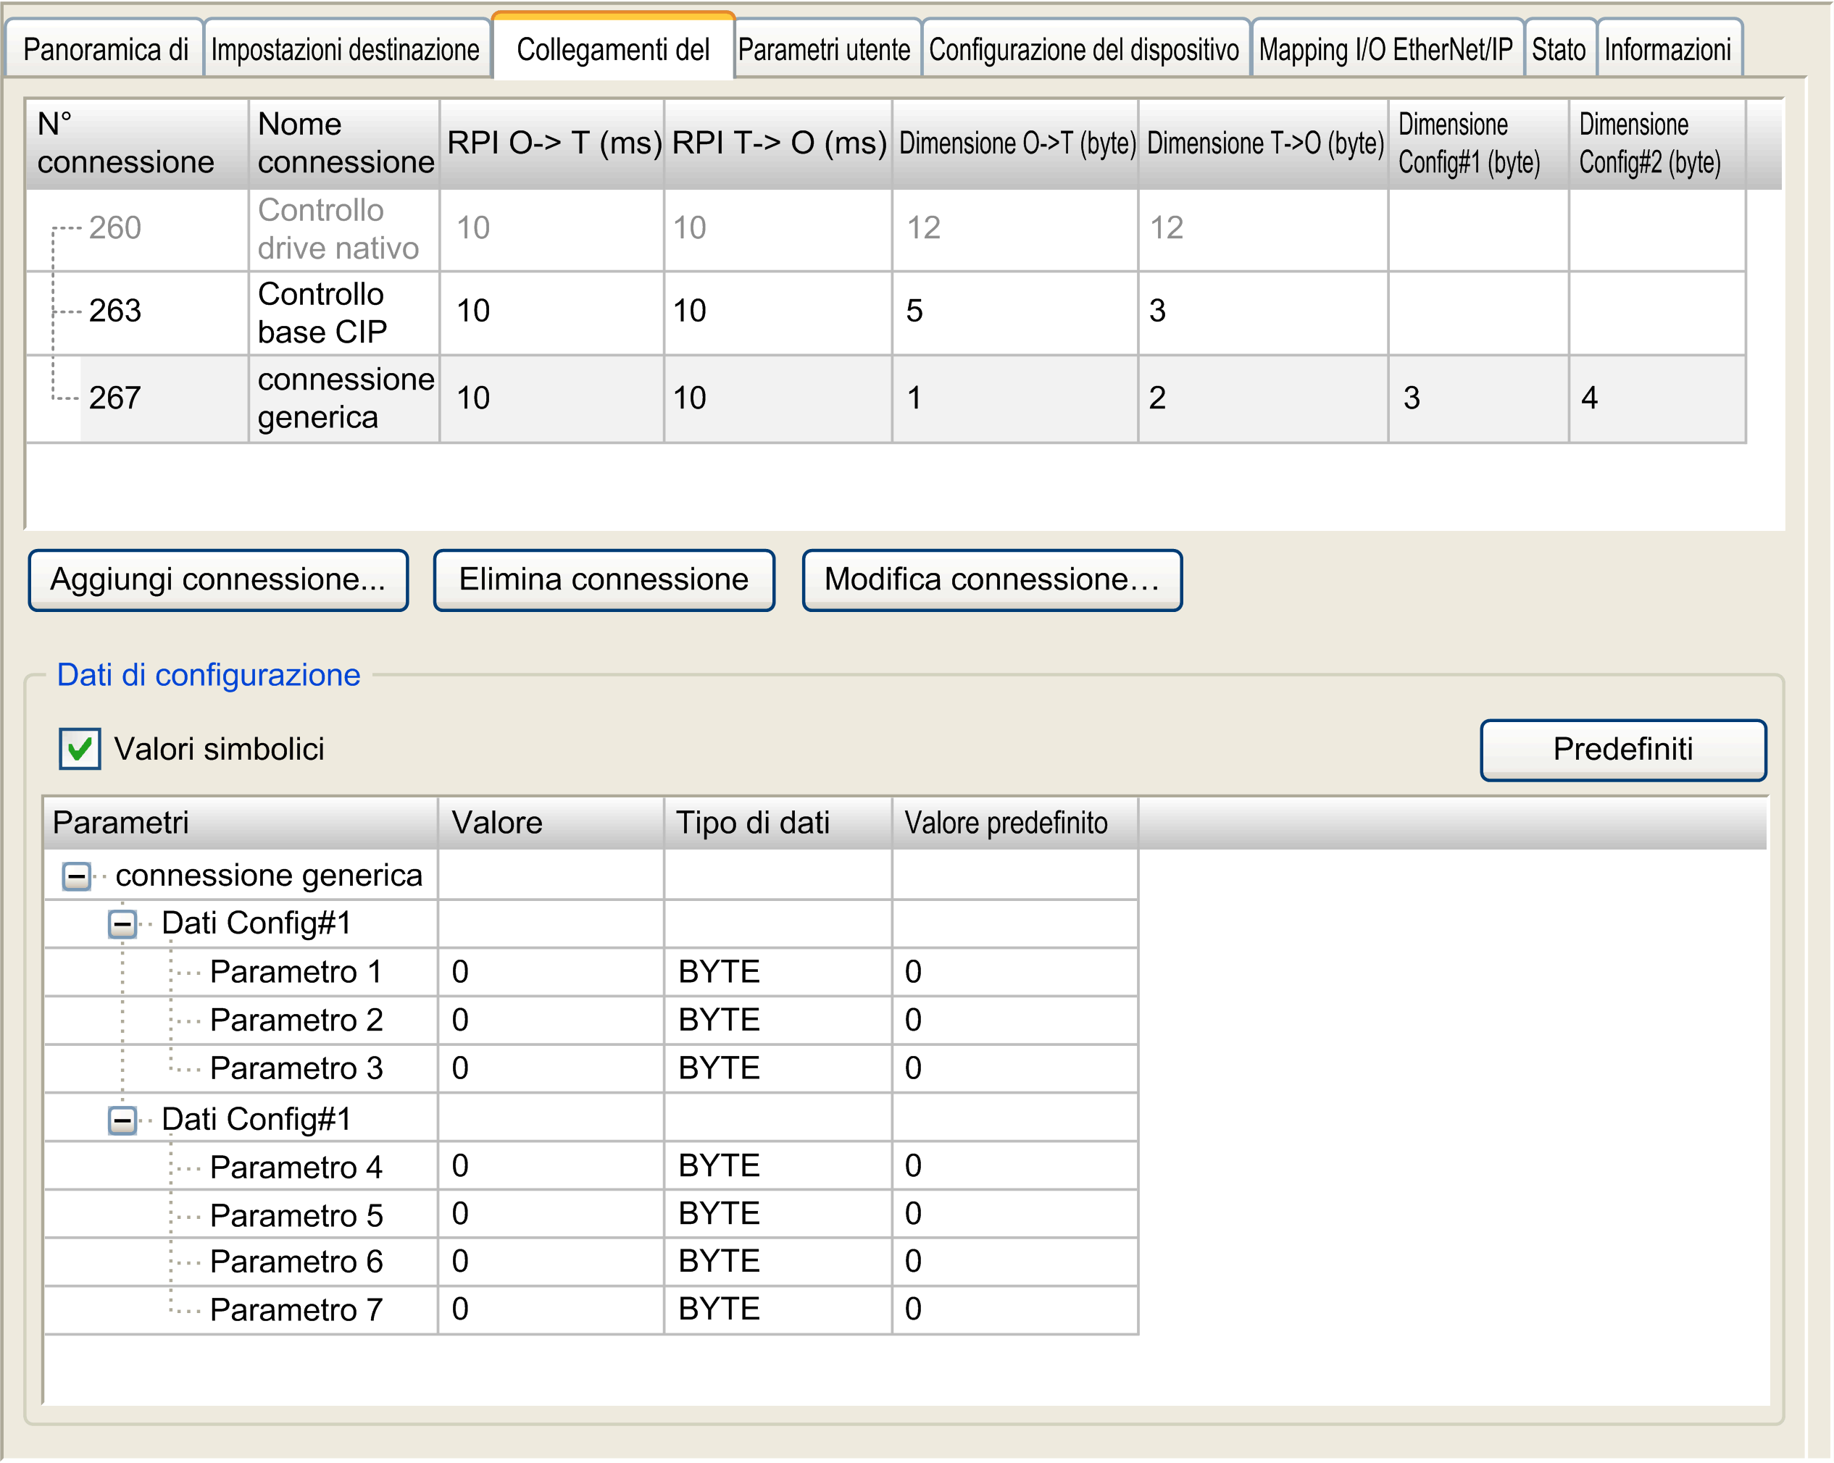The image size is (1834, 1463).
Task: Click the Parametri column header
Action: pyautogui.click(x=241, y=823)
